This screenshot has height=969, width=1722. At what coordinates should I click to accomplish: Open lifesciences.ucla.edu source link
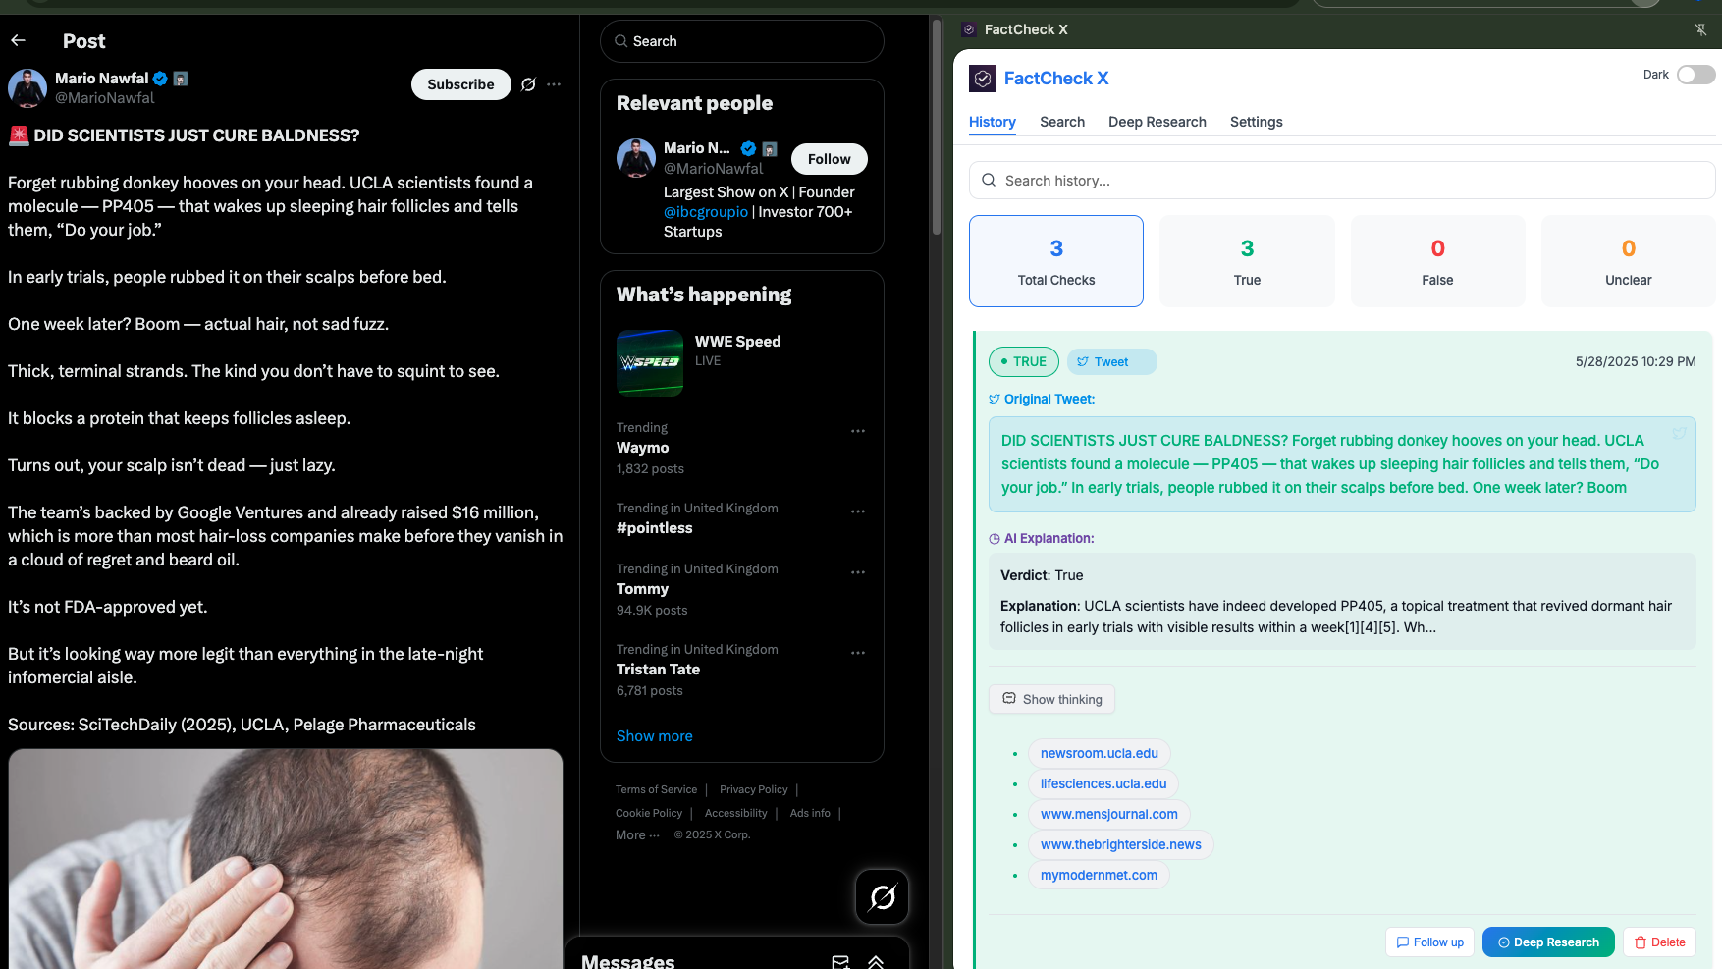point(1103,783)
